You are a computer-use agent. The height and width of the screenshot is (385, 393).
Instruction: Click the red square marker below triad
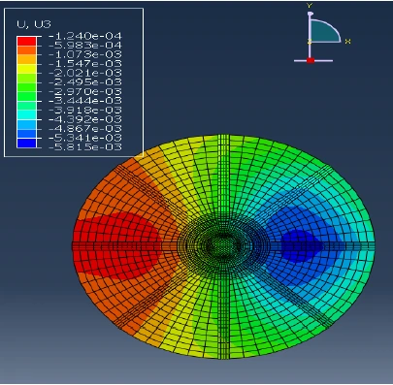(311, 60)
